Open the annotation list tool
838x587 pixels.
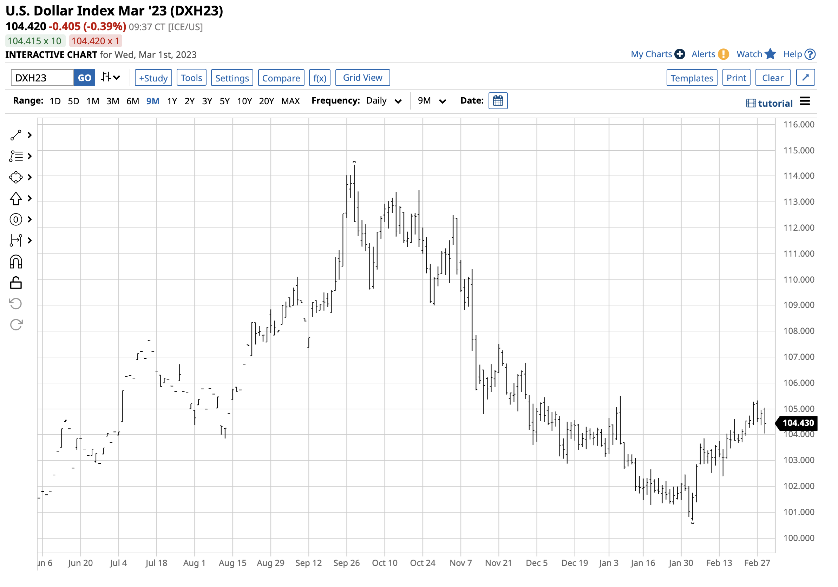[16, 156]
